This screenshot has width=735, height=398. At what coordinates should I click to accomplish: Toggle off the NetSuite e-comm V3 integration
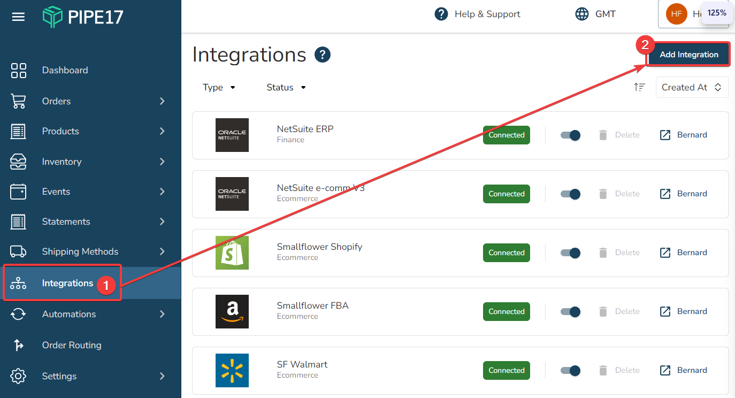coord(570,194)
